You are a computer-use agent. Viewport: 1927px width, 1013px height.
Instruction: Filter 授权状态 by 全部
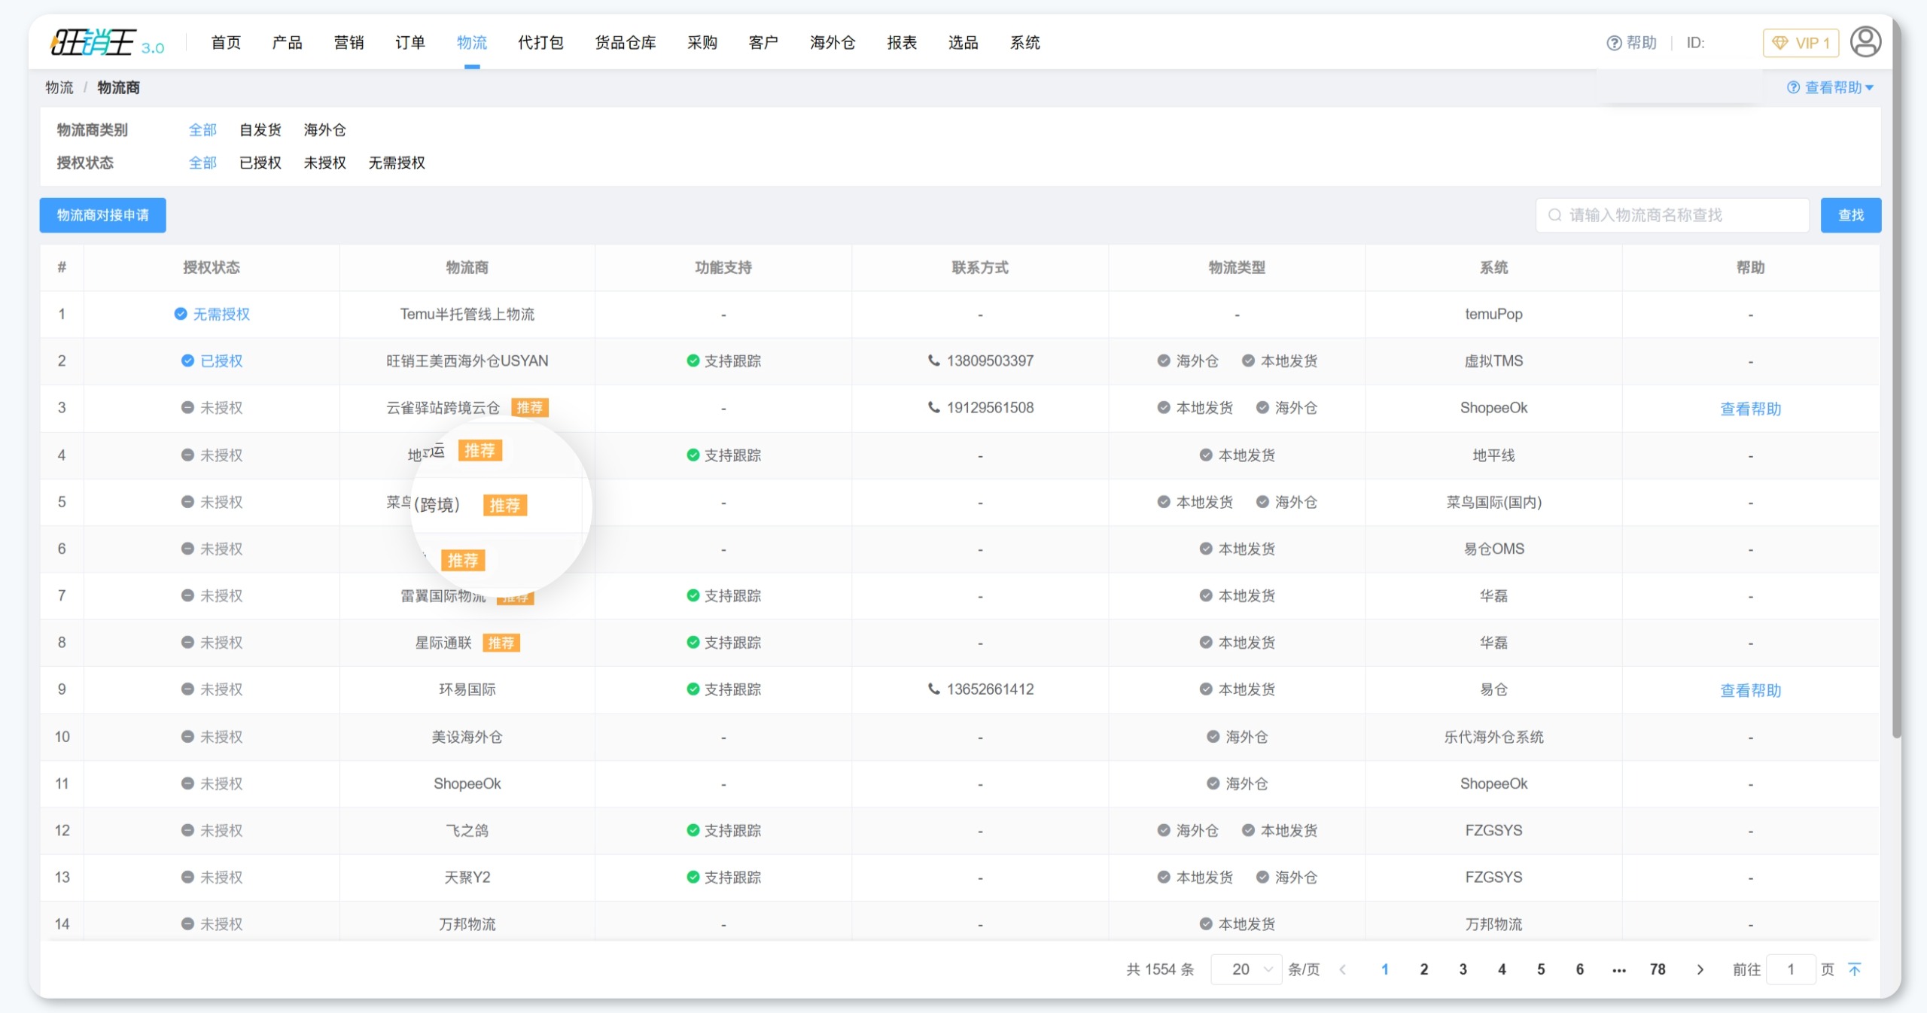[202, 163]
